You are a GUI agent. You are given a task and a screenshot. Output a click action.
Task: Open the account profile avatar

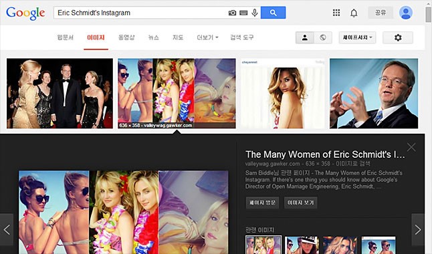click(x=405, y=13)
